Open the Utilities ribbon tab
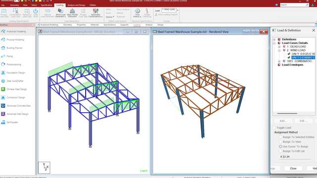Screen dimensions: 317x178 93,5
